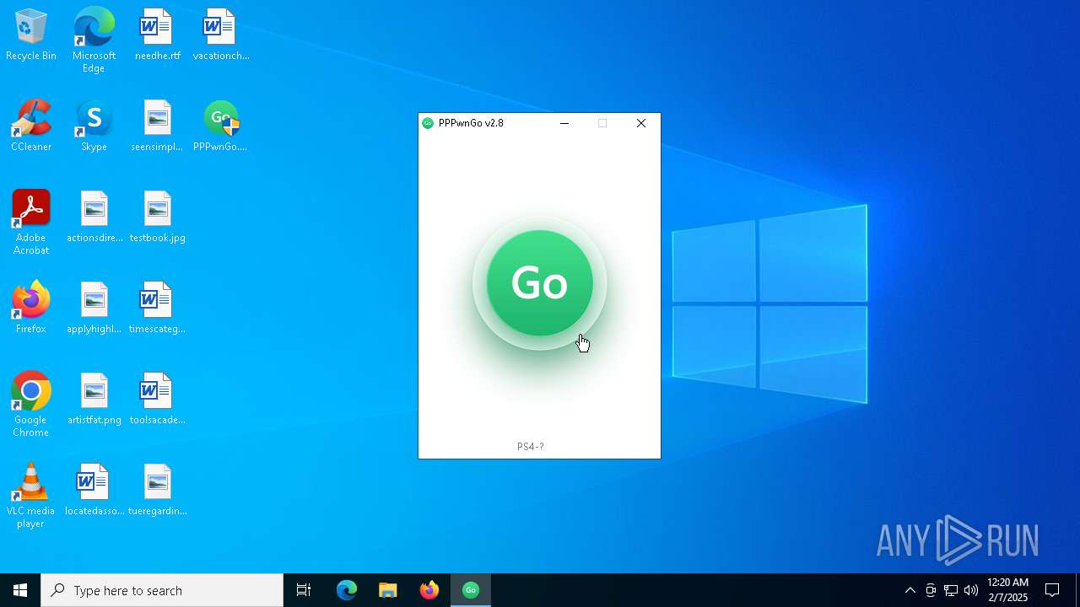Click the PS4-? status text

531,447
